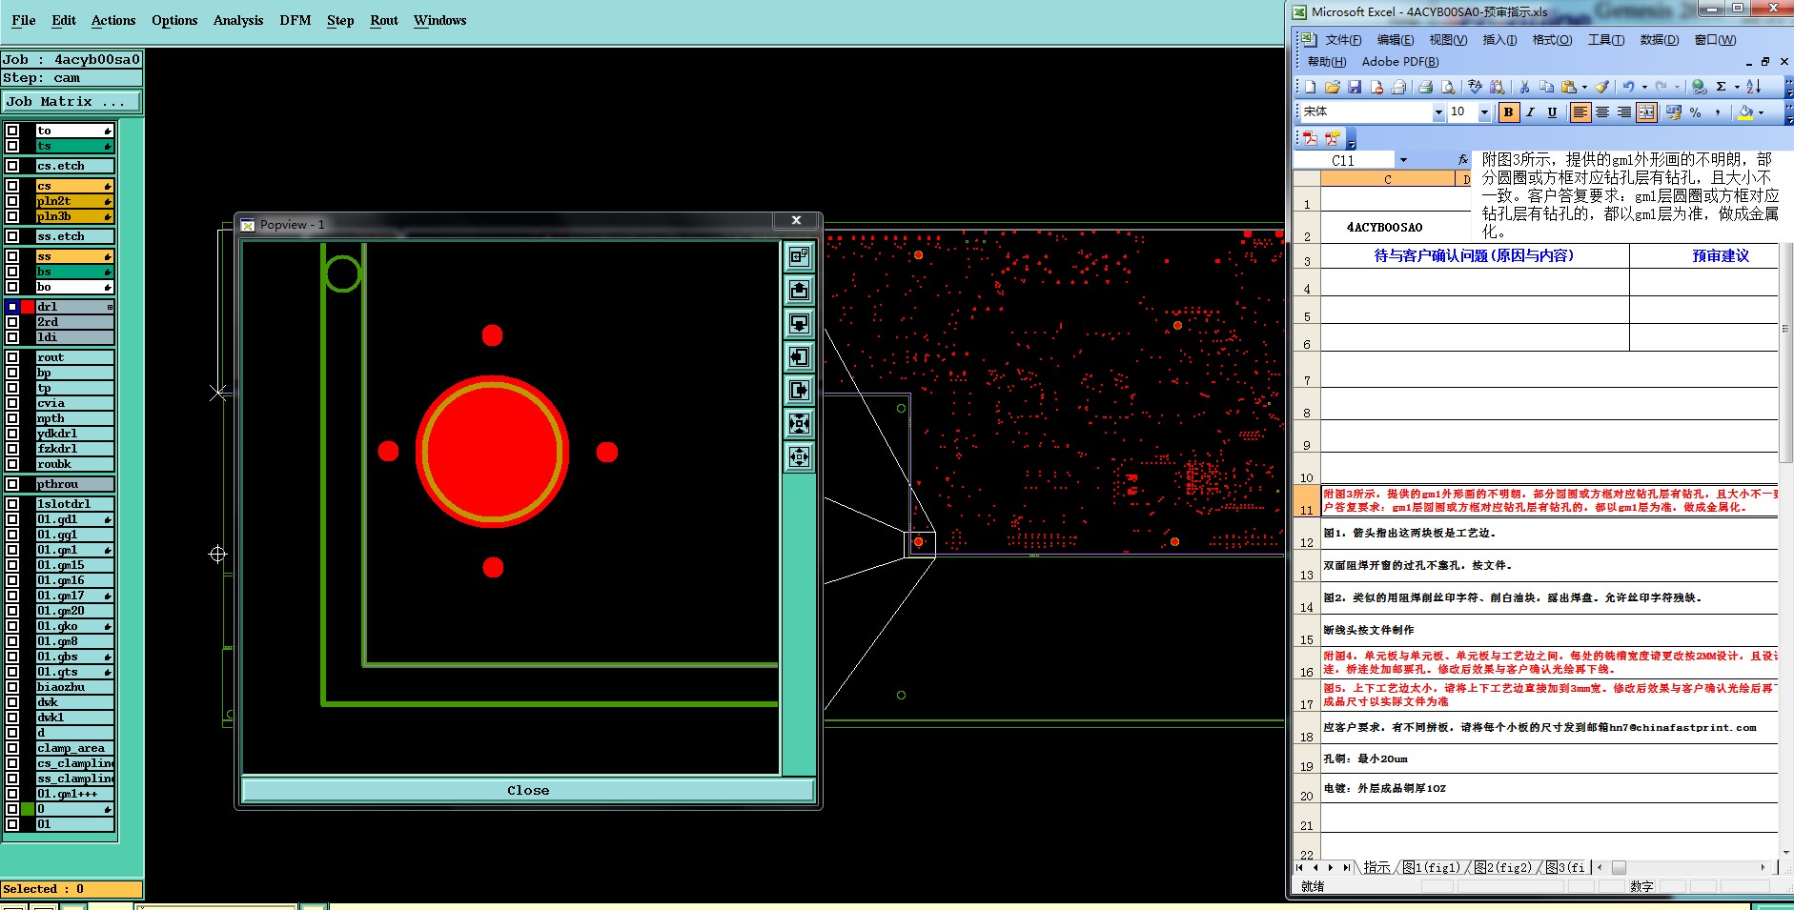
Task: Select the ss.etch layer row
Action: (75, 236)
